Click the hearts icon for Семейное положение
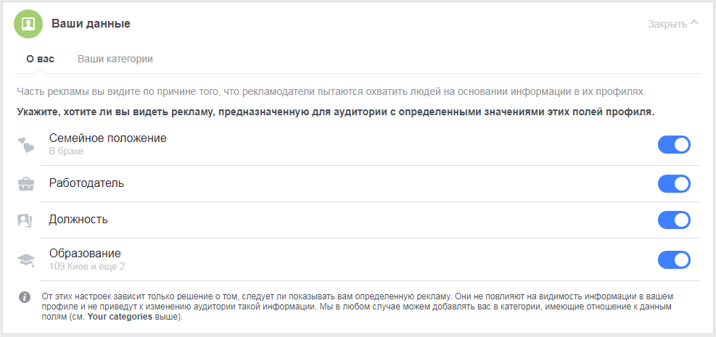The height and width of the screenshot is (337, 716). [x=26, y=145]
